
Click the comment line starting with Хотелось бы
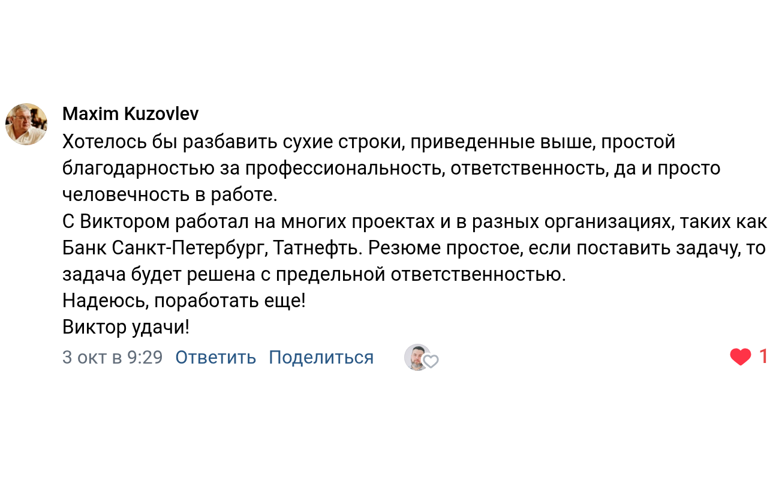pos(369,142)
